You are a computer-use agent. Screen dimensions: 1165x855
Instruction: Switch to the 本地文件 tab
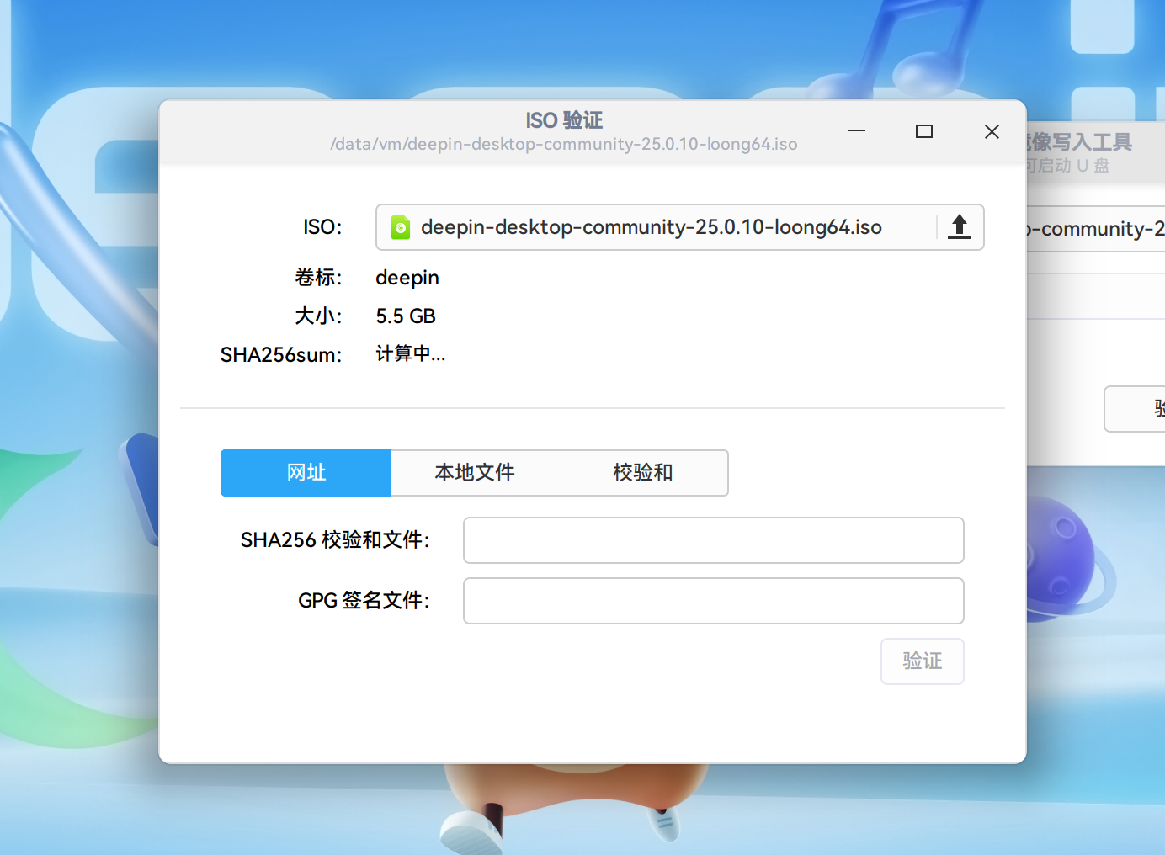tap(475, 473)
